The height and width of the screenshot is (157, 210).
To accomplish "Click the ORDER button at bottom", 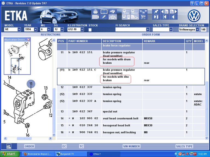I will coord(30,146).
